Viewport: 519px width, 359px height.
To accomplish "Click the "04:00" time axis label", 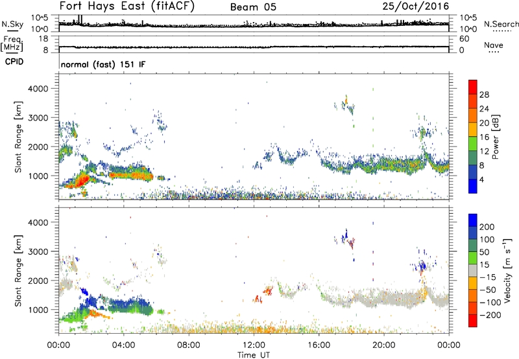I will (124, 345).
